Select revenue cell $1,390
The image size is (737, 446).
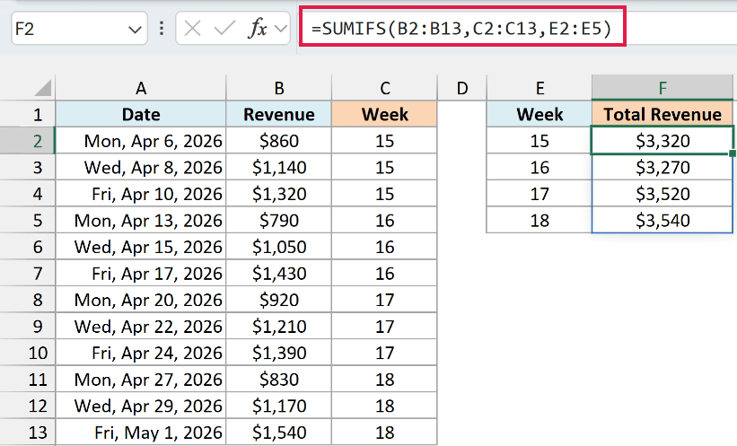click(278, 353)
